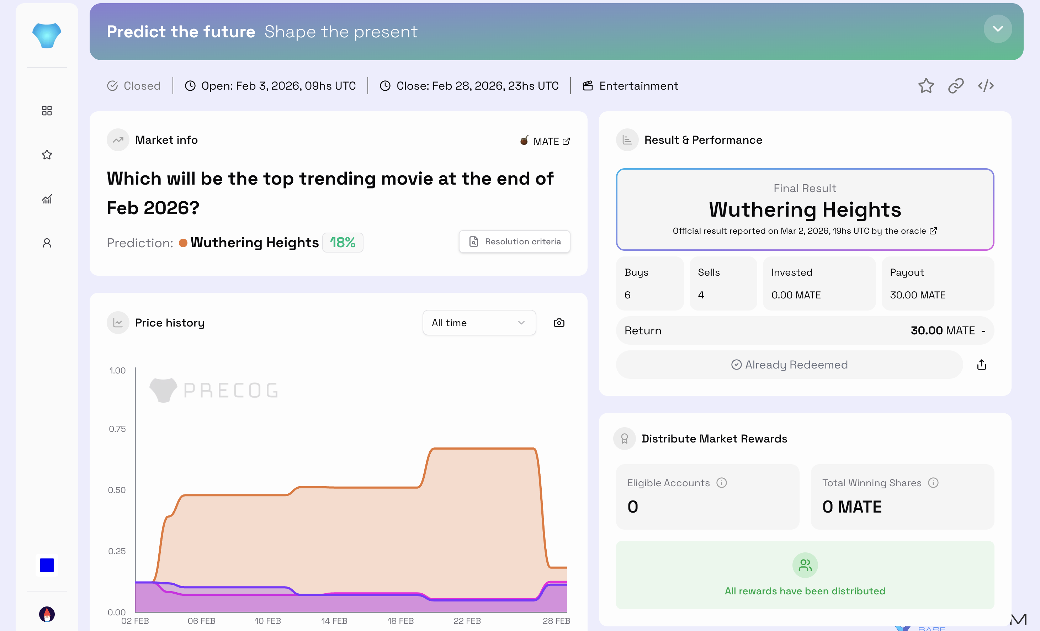This screenshot has height=631, width=1040.
Task: Open the chart analytics sidebar icon
Action: (47, 199)
